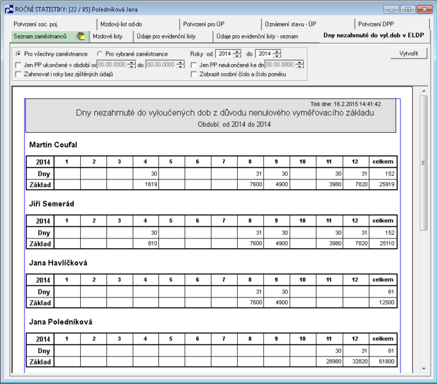The height and width of the screenshot is (384, 437).
Task: Increase the Roky od year value
Action: pos(237,51)
